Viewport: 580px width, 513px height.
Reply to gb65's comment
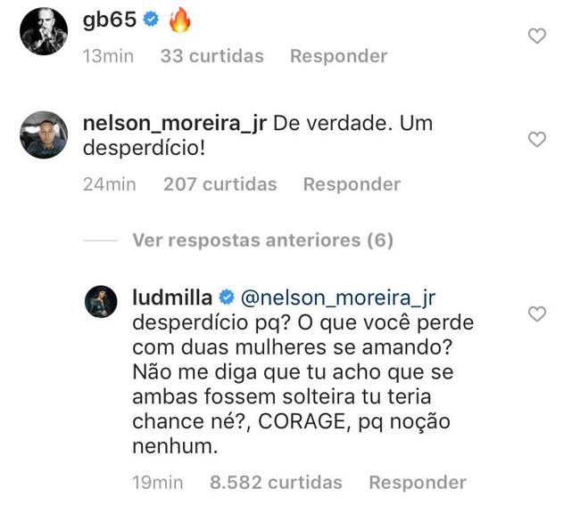pos(338,56)
